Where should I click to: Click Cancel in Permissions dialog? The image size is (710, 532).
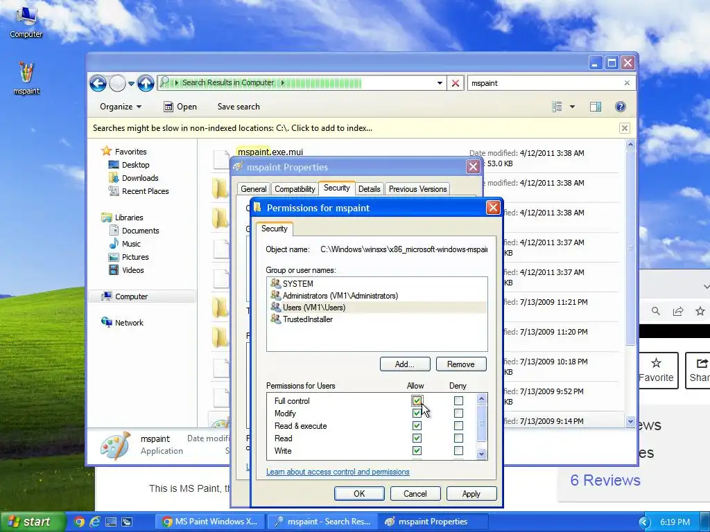coord(415,493)
